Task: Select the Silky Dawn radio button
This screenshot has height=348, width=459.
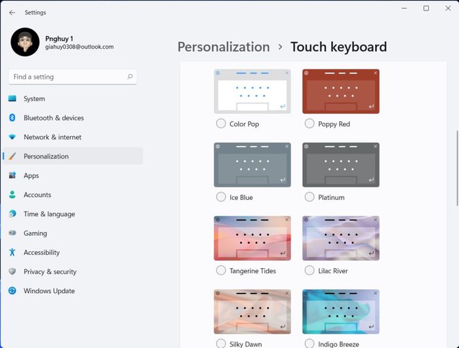Action: 221,343
